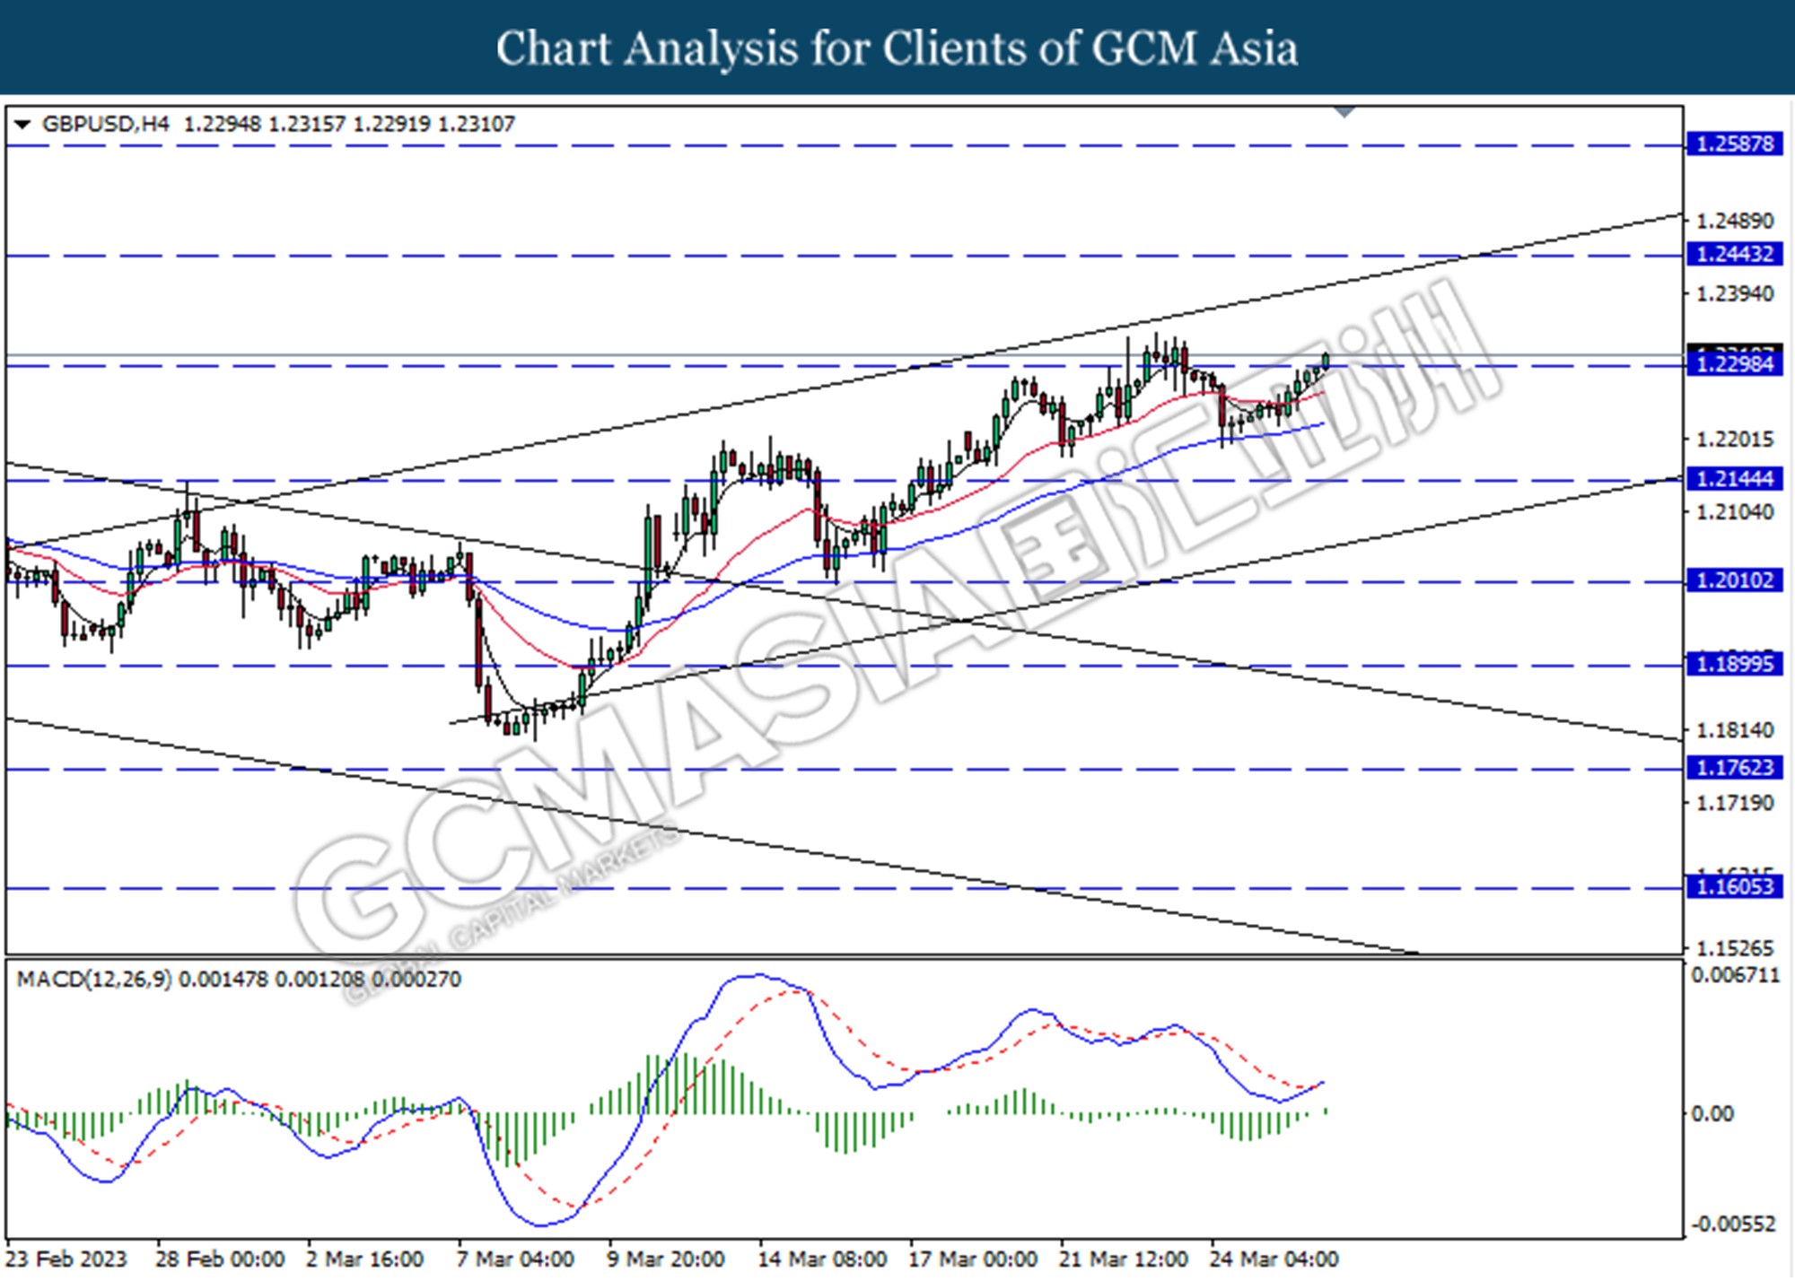
Task: Click the 28 Feb 00:00 time label
Action: 220,1259
